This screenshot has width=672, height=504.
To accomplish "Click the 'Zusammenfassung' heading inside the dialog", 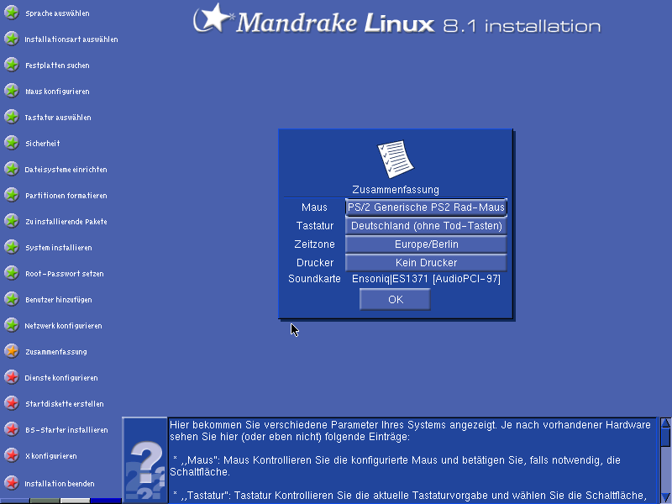I will [x=396, y=190].
